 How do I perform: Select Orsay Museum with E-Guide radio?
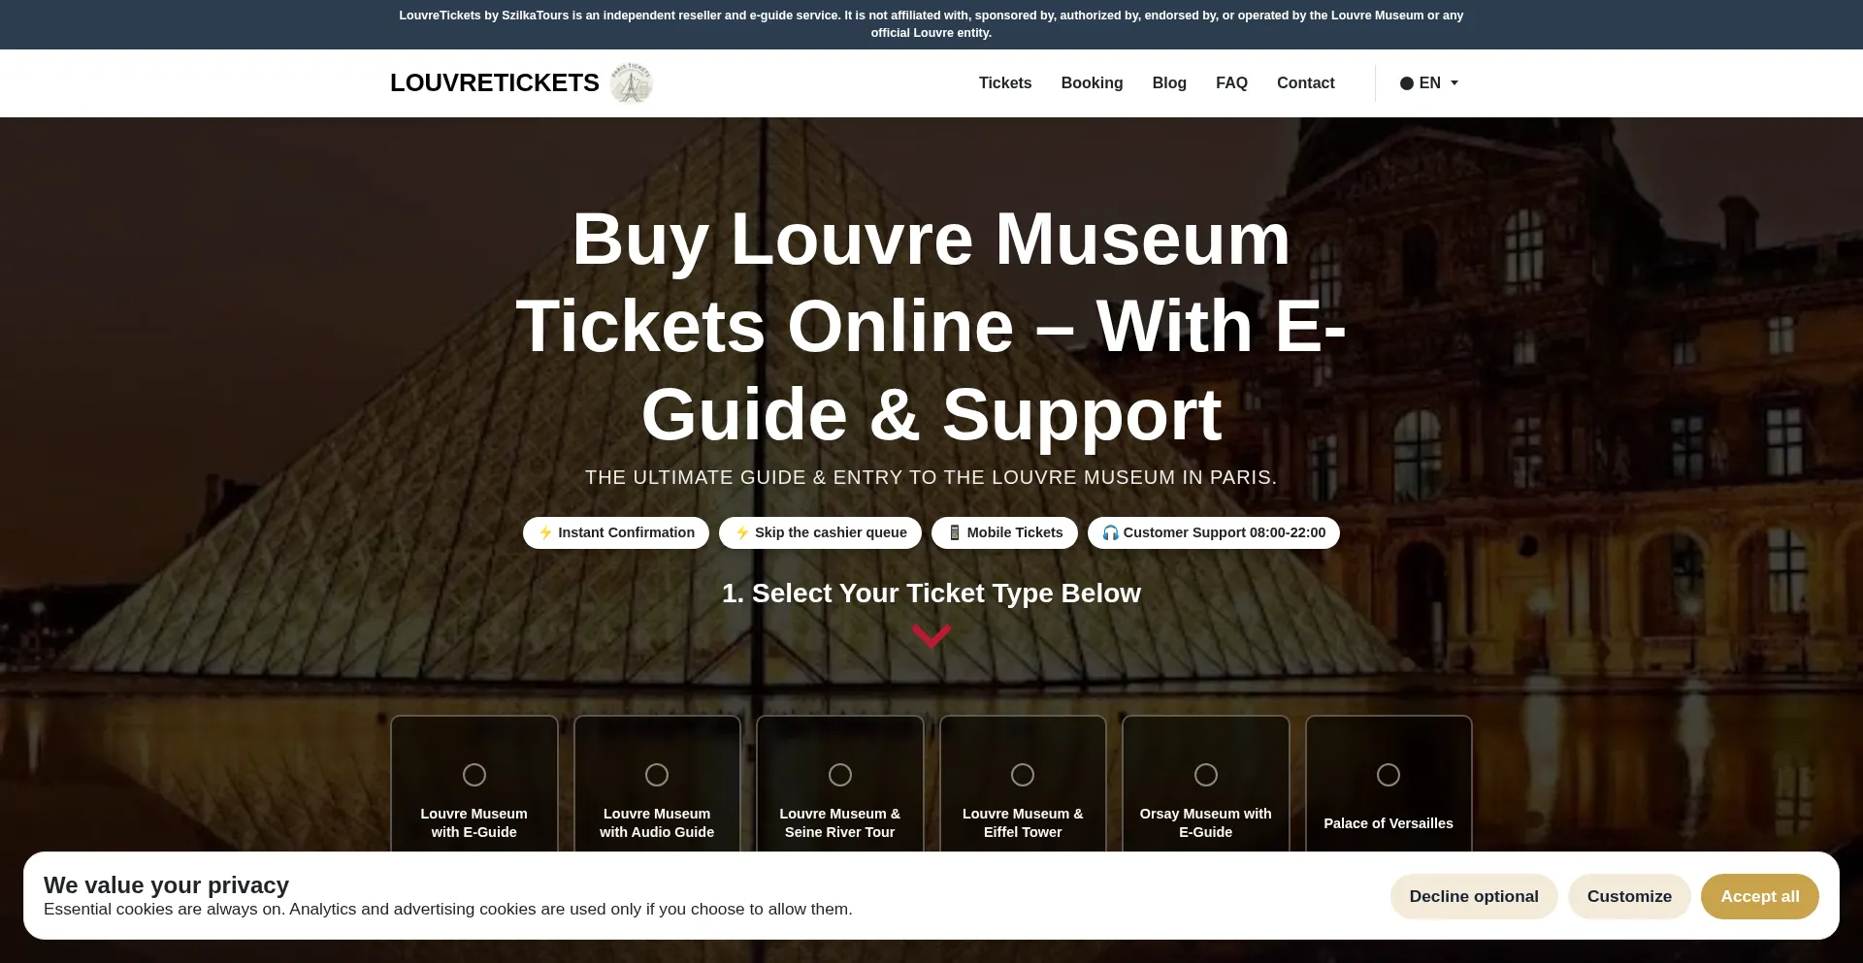(1206, 775)
